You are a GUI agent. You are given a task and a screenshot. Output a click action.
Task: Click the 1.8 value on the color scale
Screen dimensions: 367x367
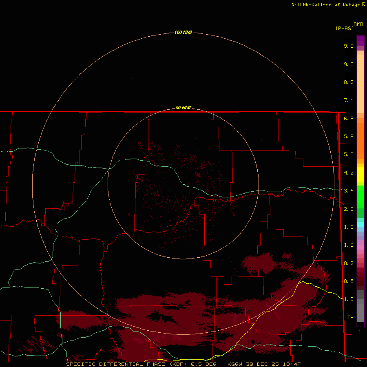(349, 227)
